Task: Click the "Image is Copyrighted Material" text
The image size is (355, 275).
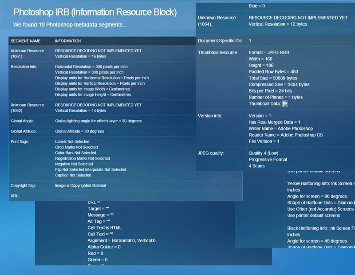Action: click(80, 185)
